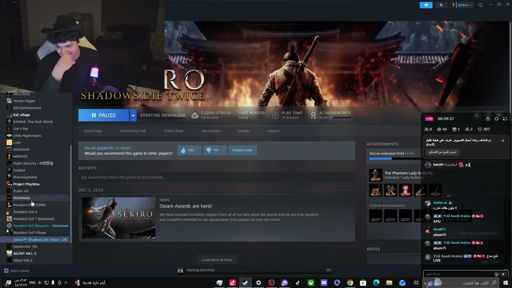Open Kaf village in the library
The width and height of the screenshot is (512, 288).
click(x=22, y=115)
